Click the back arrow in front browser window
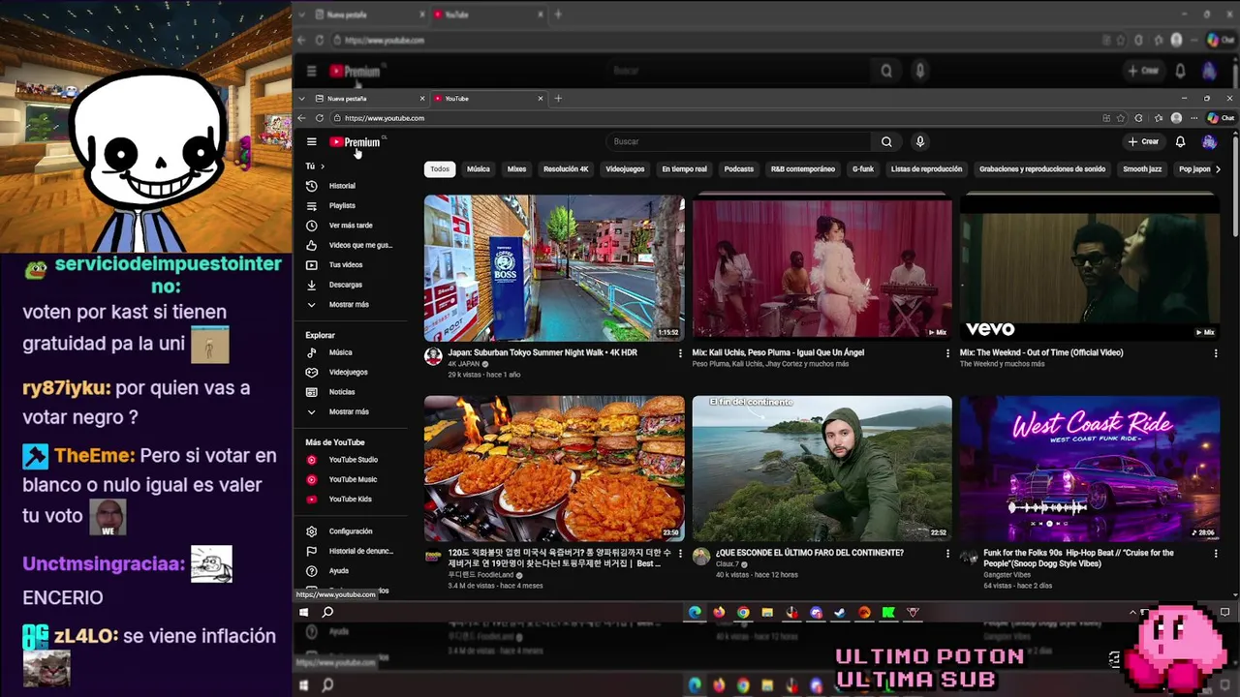 (301, 118)
